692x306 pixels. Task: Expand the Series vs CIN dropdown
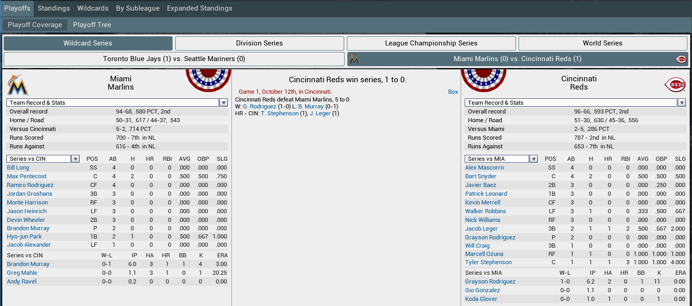click(75, 159)
